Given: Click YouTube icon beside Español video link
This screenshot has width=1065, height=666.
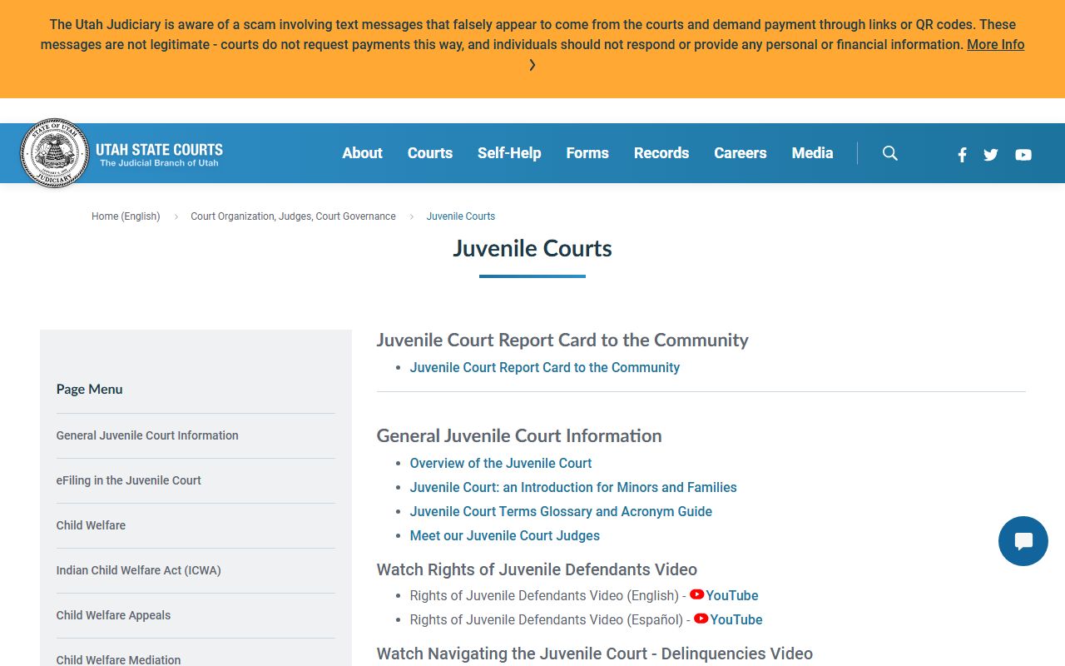Looking at the screenshot, I should coord(701,619).
